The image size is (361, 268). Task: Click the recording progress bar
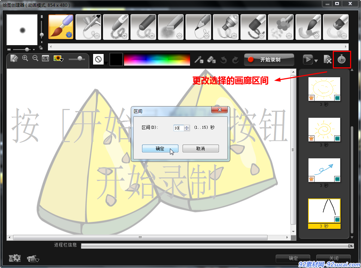(x=217, y=246)
